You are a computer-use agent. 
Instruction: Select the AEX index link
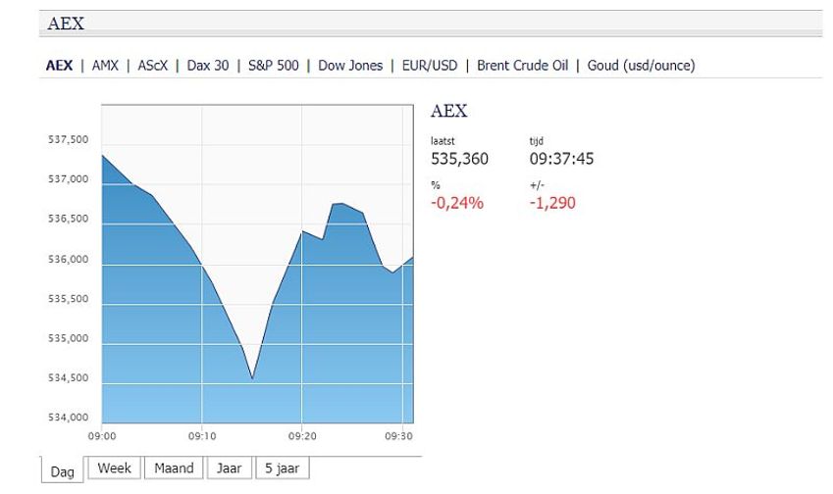pos(59,66)
